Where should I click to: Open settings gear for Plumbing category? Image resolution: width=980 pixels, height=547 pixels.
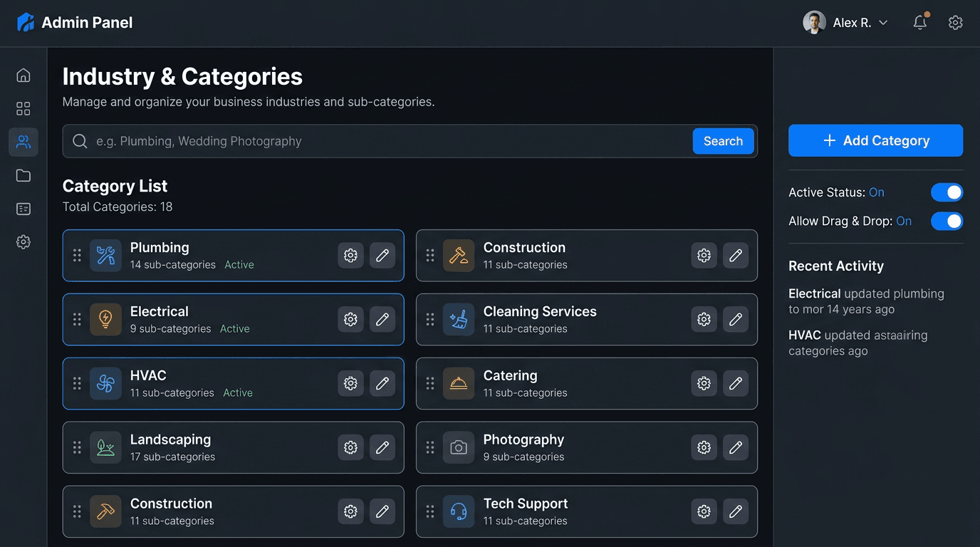(350, 256)
